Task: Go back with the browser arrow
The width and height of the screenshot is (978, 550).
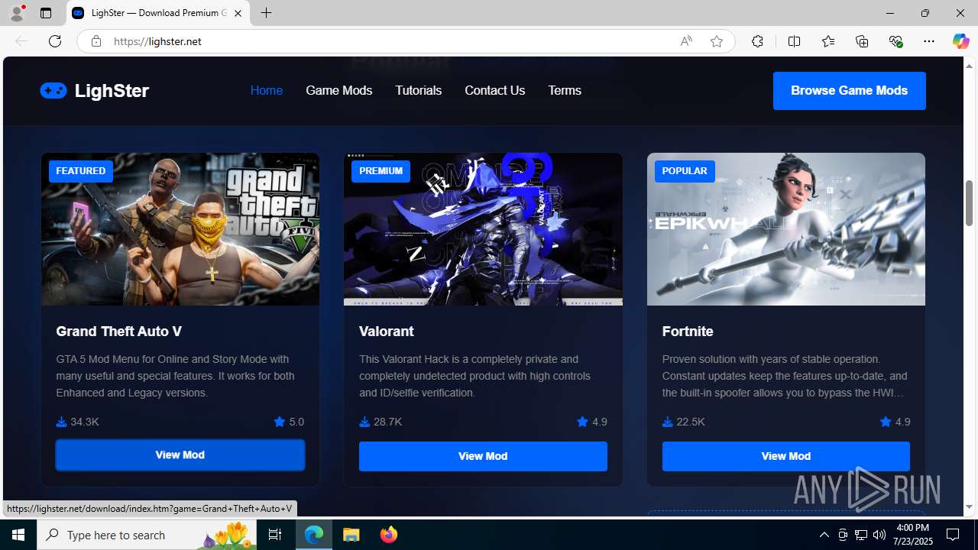Action: 21,41
